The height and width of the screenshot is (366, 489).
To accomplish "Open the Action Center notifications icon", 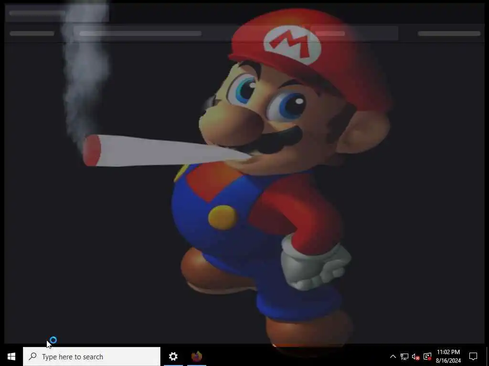I will tap(473, 356).
